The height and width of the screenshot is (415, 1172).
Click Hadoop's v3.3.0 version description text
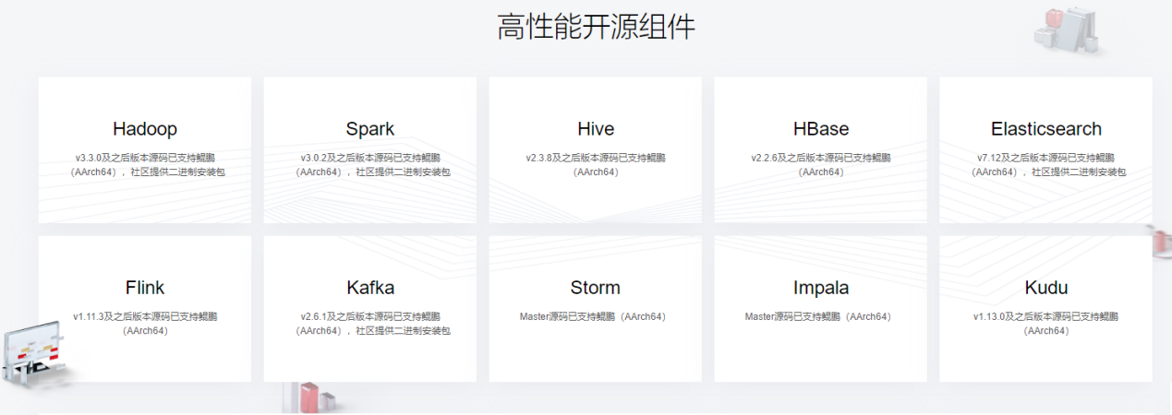pyautogui.click(x=145, y=165)
